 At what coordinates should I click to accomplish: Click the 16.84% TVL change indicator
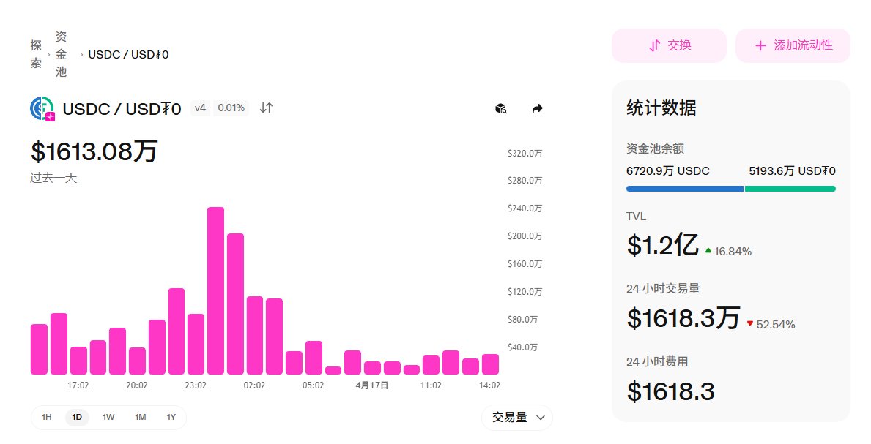728,252
